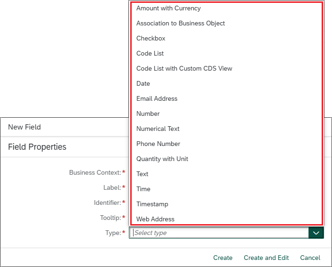The width and height of the screenshot is (332, 267).
Task: Choose 'Quantity with Unit' option
Action: coord(162,159)
